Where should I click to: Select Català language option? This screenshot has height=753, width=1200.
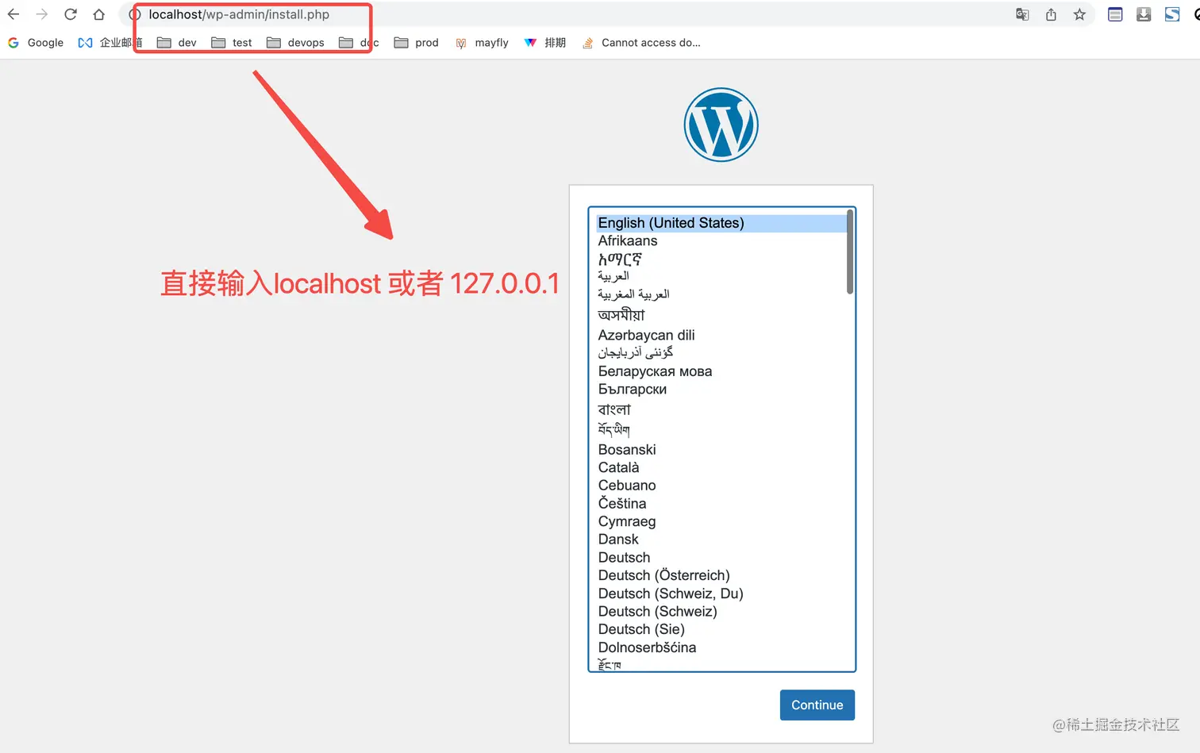tap(721, 467)
